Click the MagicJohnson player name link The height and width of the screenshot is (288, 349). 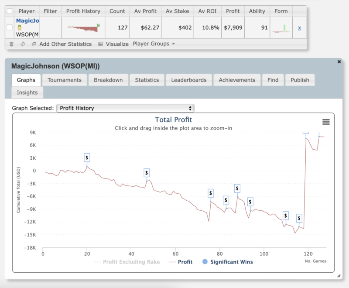coord(27,21)
